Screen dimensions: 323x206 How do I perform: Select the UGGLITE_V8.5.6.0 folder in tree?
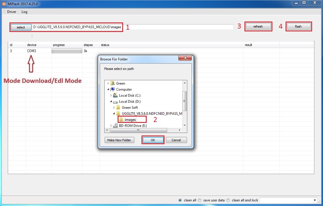point(152,114)
